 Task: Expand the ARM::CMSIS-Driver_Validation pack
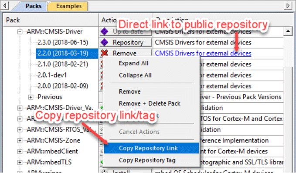click(x=20, y=108)
